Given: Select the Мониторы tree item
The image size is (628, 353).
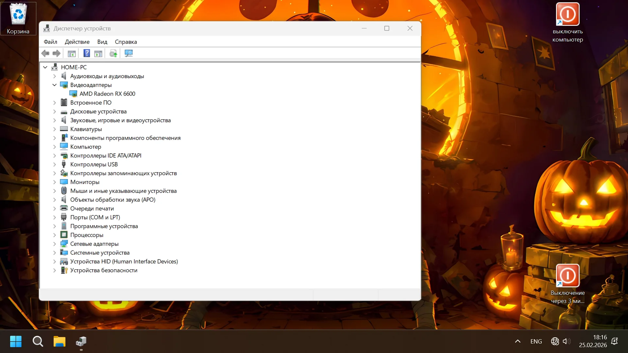Looking at the screenshot, I should (x=85, y=182).
